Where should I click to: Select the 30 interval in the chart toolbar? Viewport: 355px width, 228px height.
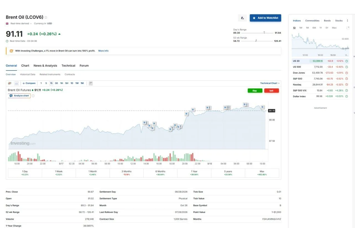[56, 83]
